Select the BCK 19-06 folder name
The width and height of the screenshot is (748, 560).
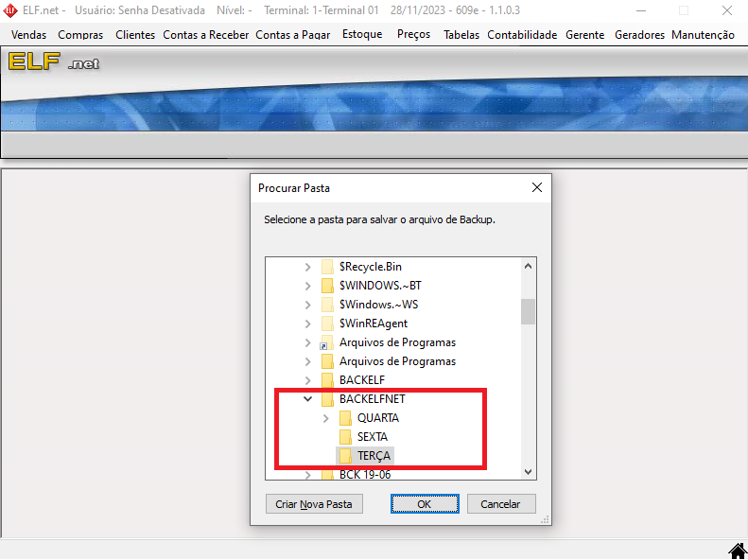(365, 475)
